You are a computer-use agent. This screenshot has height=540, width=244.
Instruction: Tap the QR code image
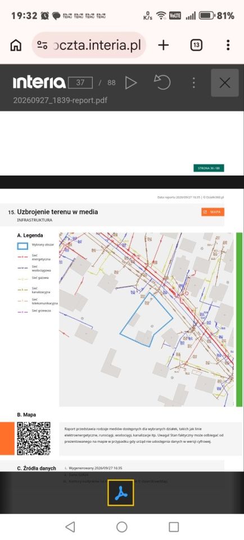click(x=34, y=438)
